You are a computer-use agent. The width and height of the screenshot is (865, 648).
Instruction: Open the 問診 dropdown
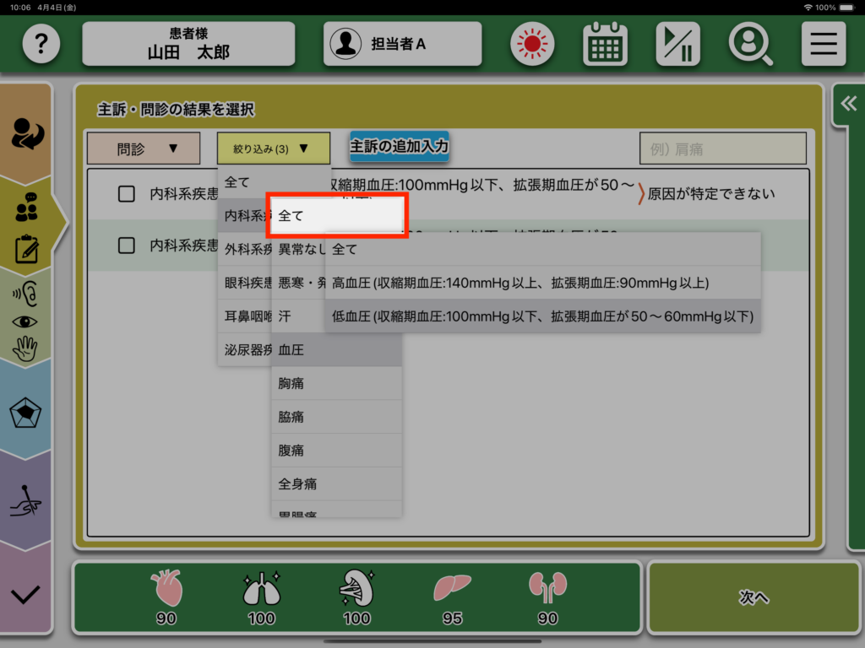[x=144, y=148]
